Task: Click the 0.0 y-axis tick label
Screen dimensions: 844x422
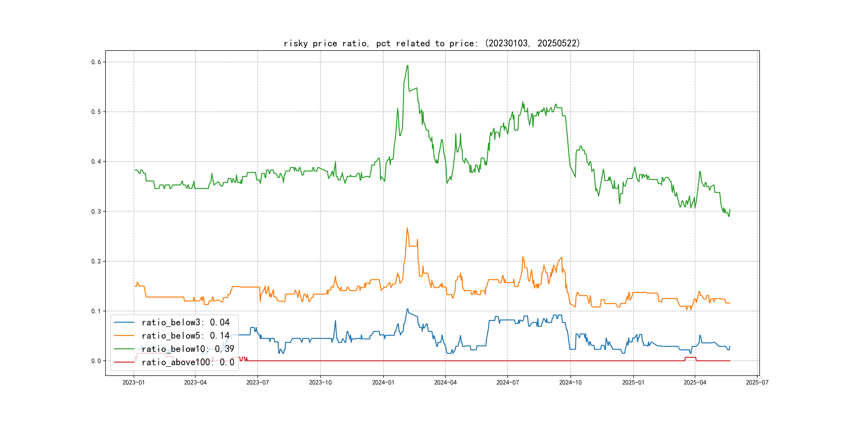Action: click(96, 361)
